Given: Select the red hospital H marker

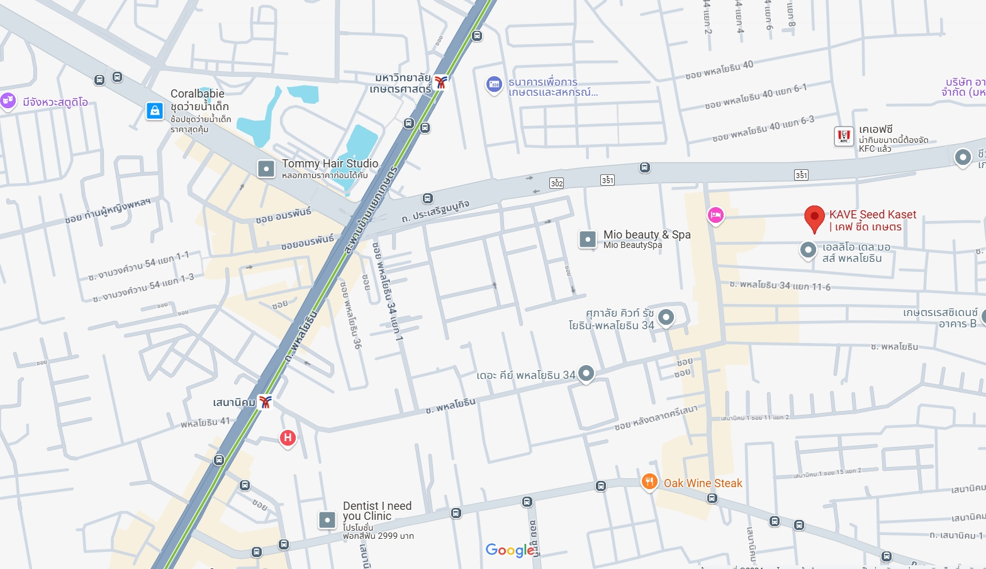Looking at the screenshot, I should pyautogui.click(x=288, y=437).
